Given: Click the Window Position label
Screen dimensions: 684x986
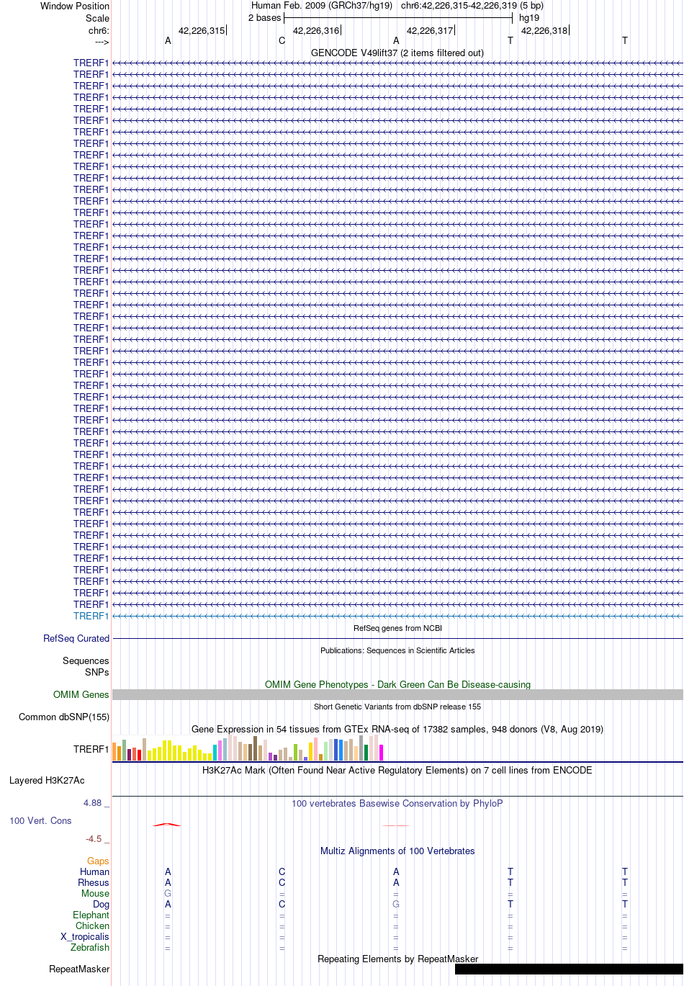Looking at the screenshot, I should [x=75, y=6].
